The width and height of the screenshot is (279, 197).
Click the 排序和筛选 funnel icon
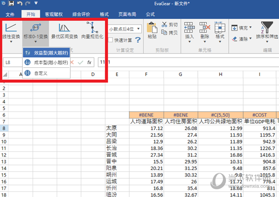[x=267, y=27]
